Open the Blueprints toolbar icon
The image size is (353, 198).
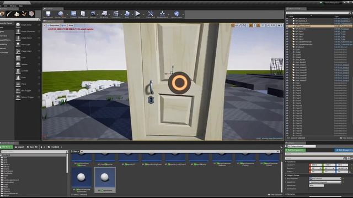tap(104, 14)
